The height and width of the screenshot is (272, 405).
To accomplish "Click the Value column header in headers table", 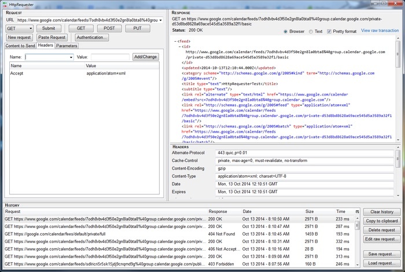I will pyautogui.click(x=122, y=66).
